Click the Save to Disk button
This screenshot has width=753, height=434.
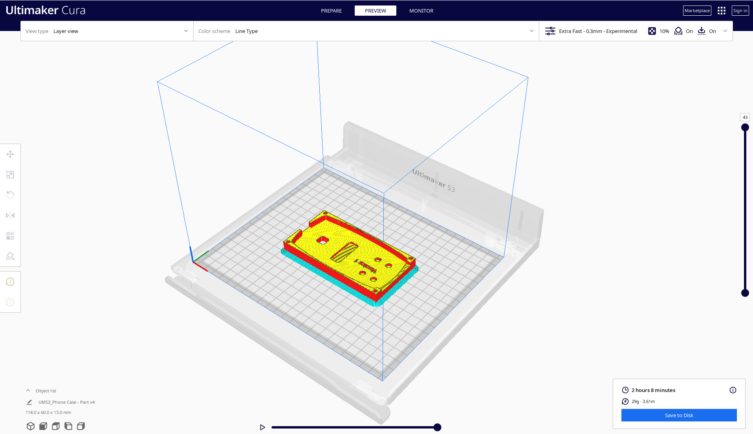(x=679, y=415)
